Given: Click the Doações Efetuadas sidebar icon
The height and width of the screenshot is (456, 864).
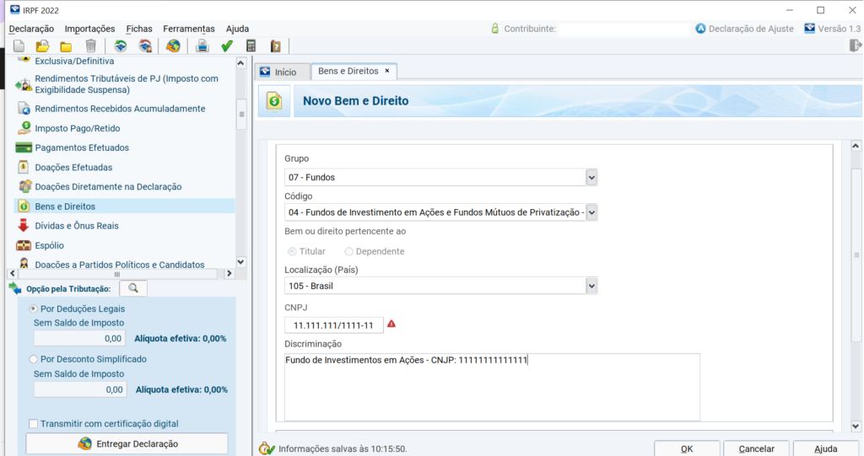Looking at the screenshot, I should (23, 167).
